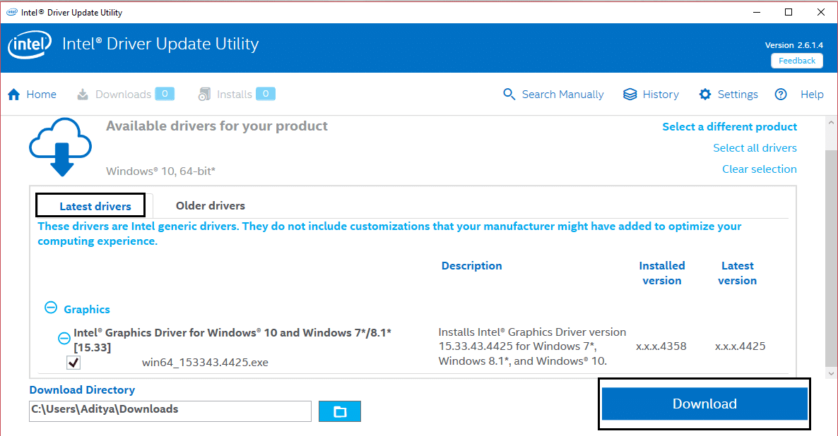The image size is (838, 436).
Task: Collapse the Intel Graphics Driver [15.33] entry
Action: (x=64, y=339)
